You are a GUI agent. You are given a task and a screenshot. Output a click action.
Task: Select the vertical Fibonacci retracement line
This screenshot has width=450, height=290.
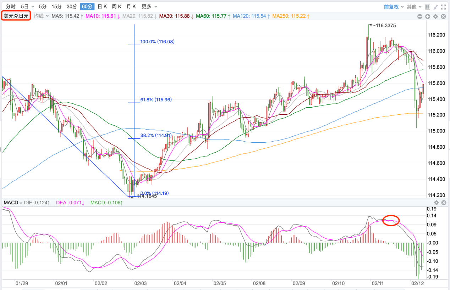[134, 110]
